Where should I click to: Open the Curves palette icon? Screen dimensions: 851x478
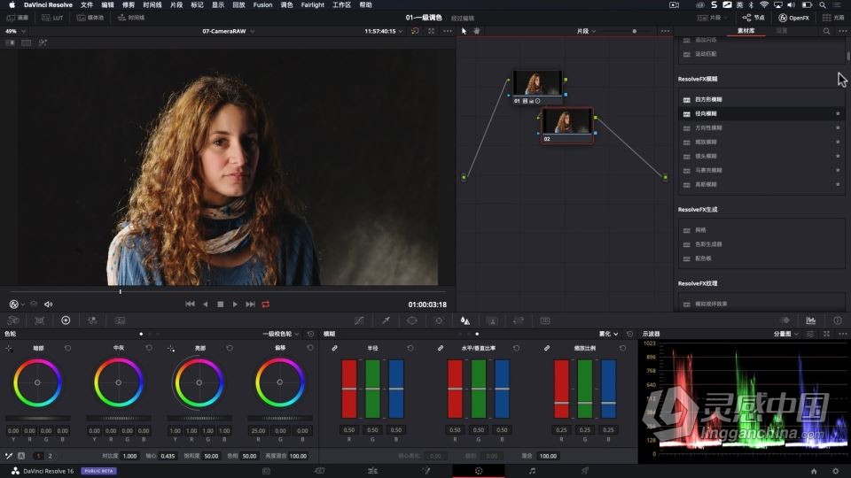click(x=359, y=320)
